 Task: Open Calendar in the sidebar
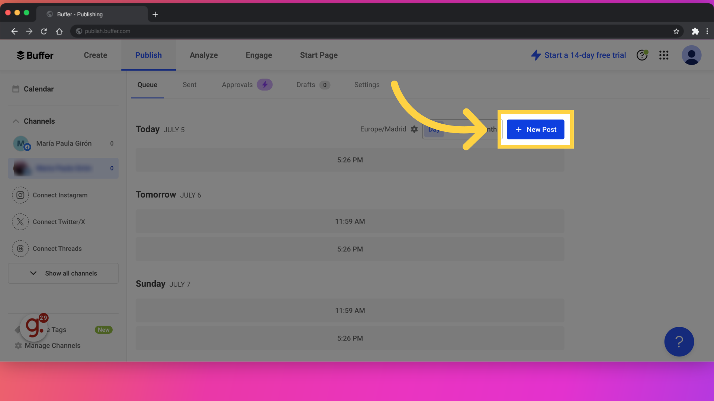(x=39, y=89)
